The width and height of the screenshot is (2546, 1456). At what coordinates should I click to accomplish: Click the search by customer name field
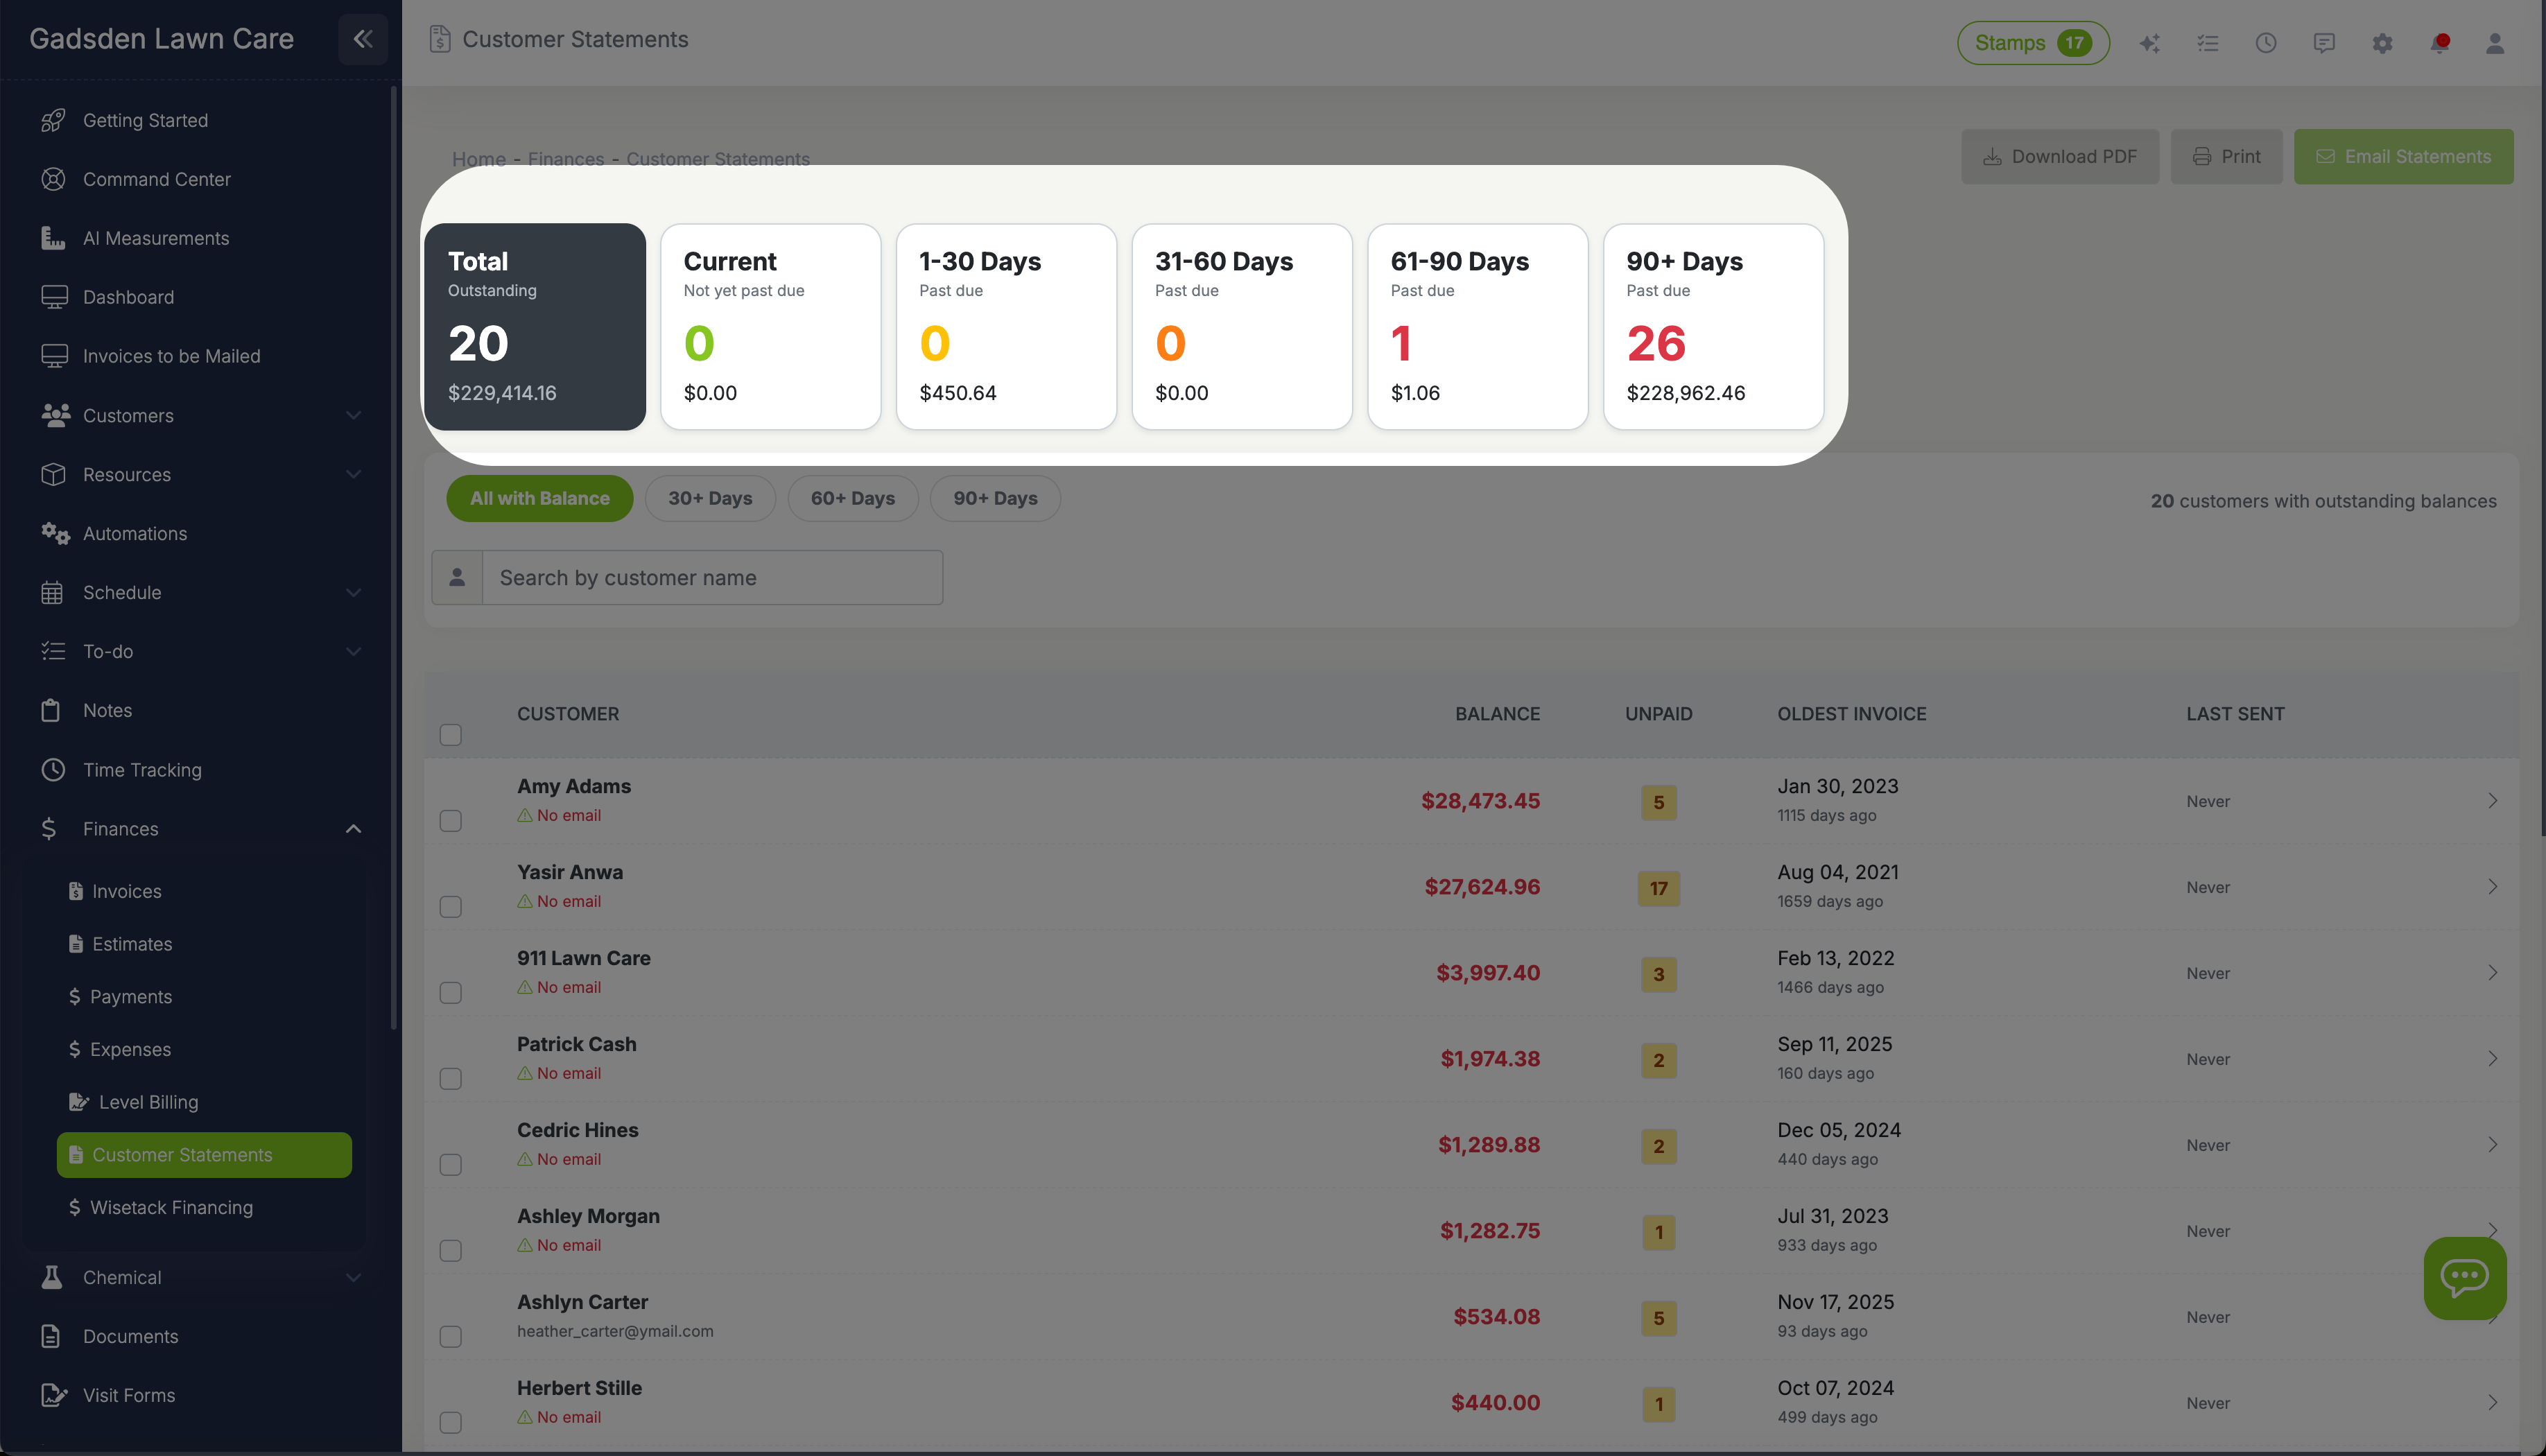[x=711, y=578]
